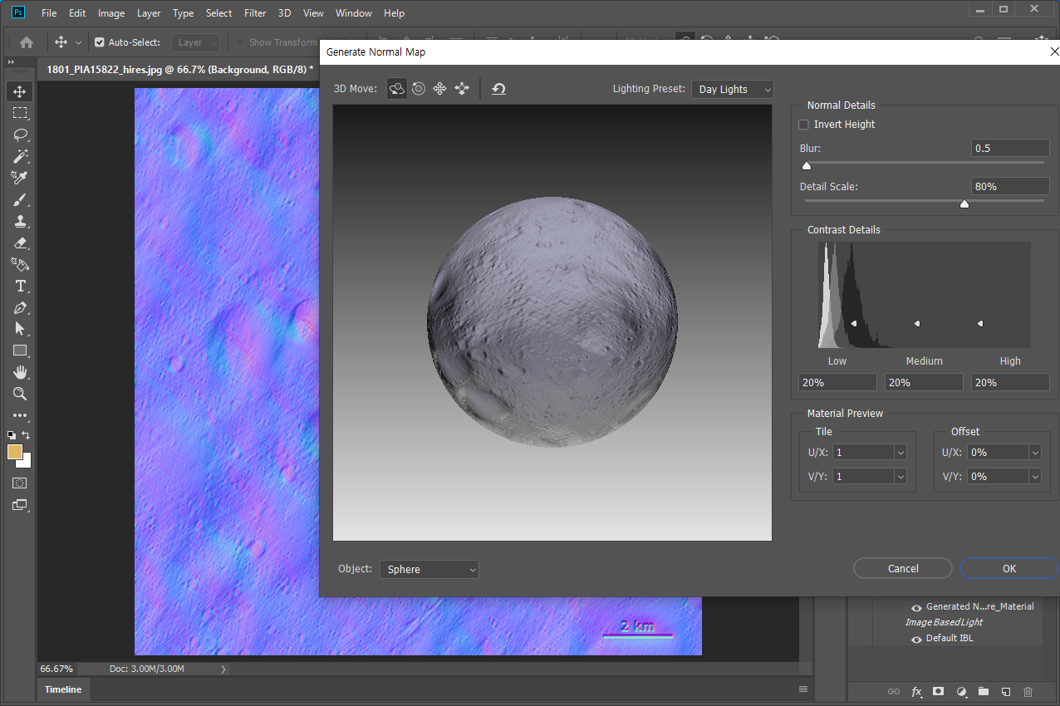Image resolution: width=1060 pixels, height=706 pixels.
Task: Click the Detail Scale slider handle
Action: tap(964, 203)
